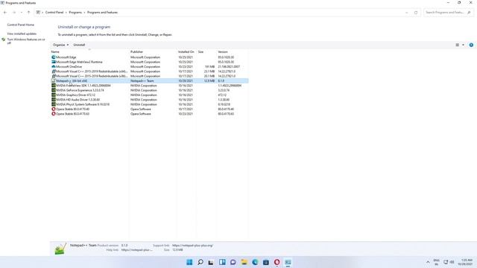477x268 pixels.
Task: Open Widgets on taskbar
Action: (222, 262)
